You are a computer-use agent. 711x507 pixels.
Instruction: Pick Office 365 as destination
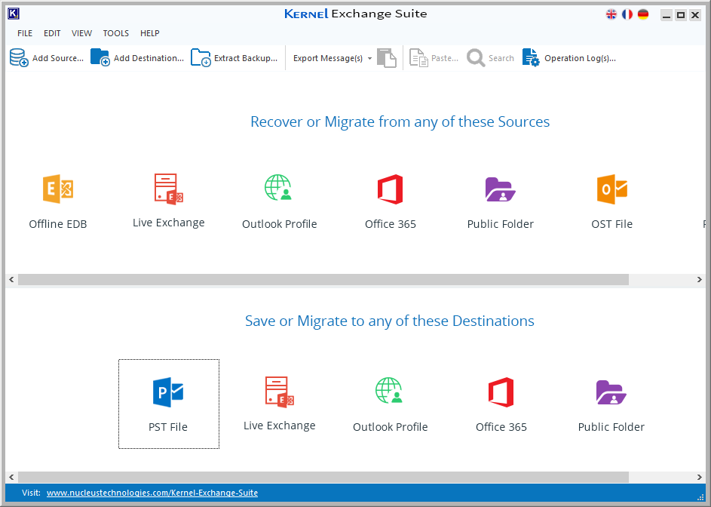click(x=501, y=392)
